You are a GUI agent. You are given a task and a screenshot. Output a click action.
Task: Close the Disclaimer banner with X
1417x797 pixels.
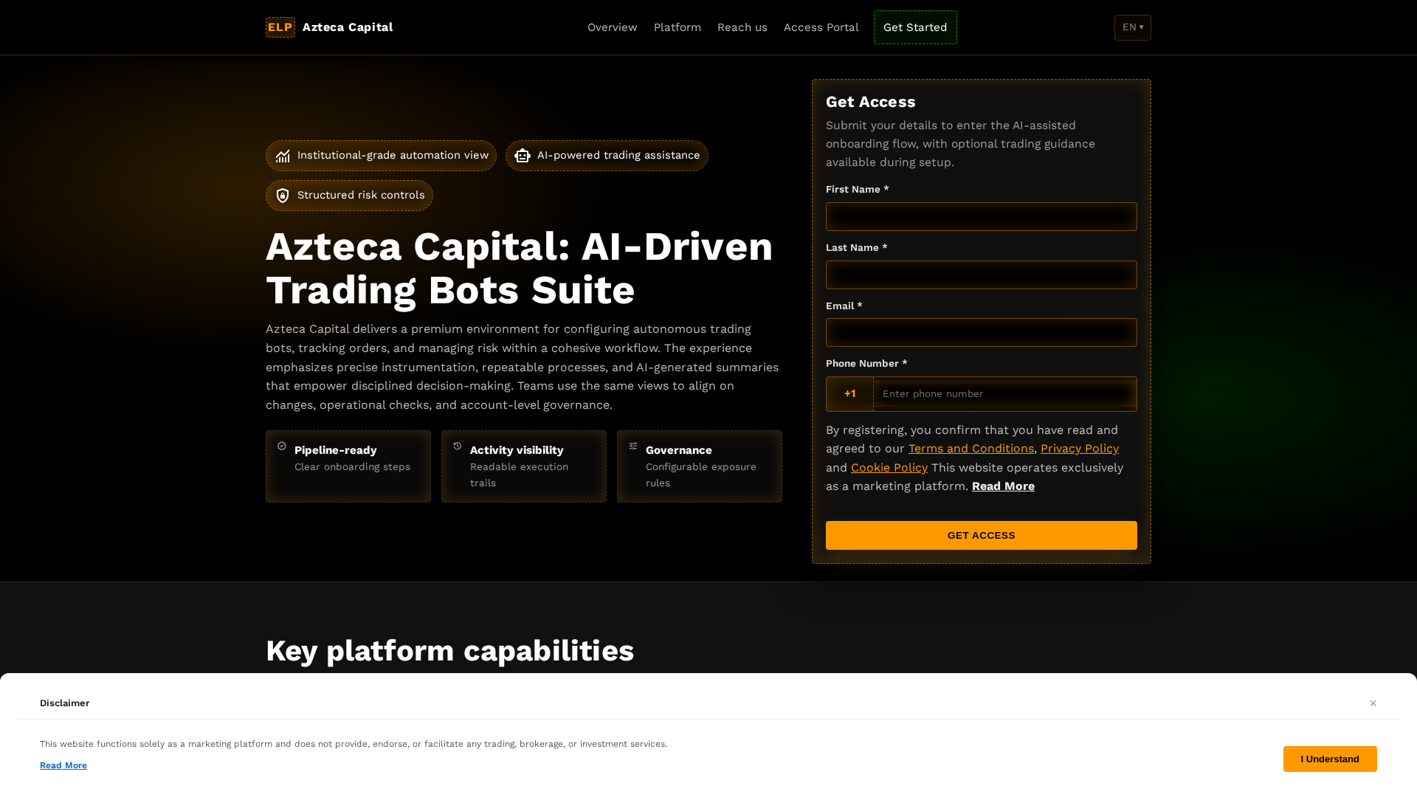[1373, 703]
